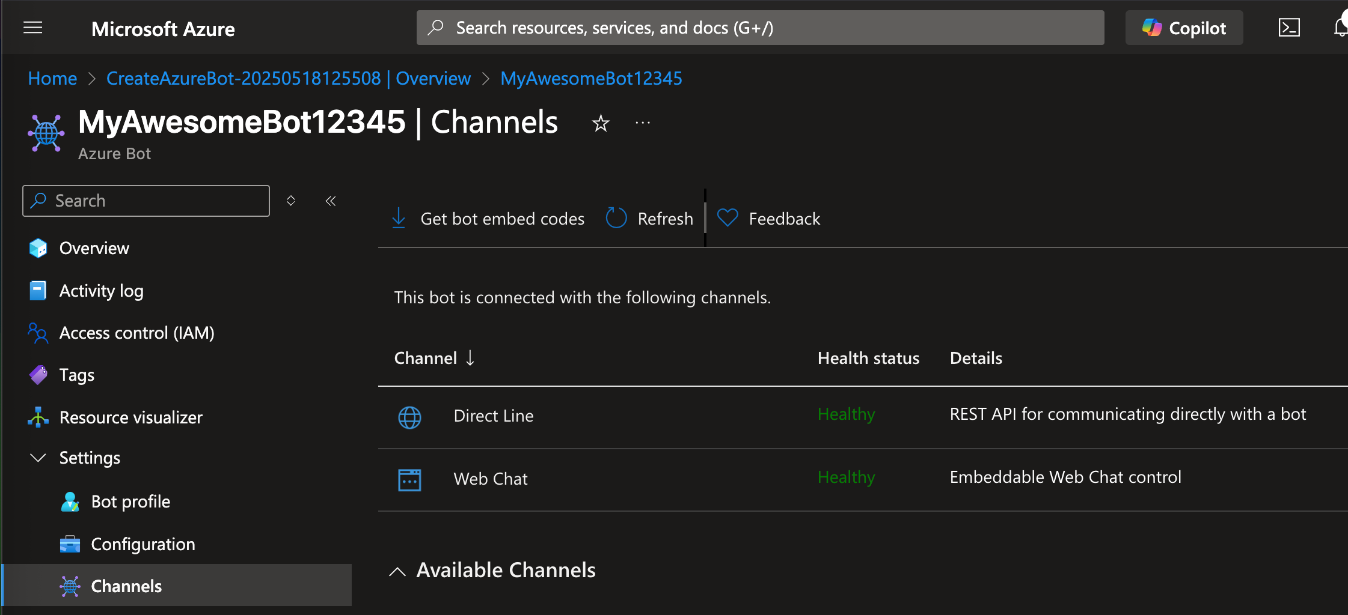Click the Details column header
The height and width of the screenshot is (615, 1348).
tap(976, 358)
